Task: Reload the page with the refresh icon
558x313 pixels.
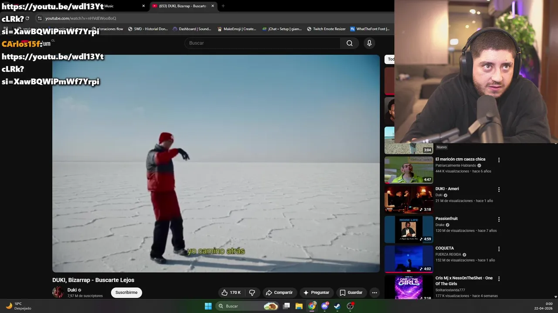Action: tap(27, 18)
